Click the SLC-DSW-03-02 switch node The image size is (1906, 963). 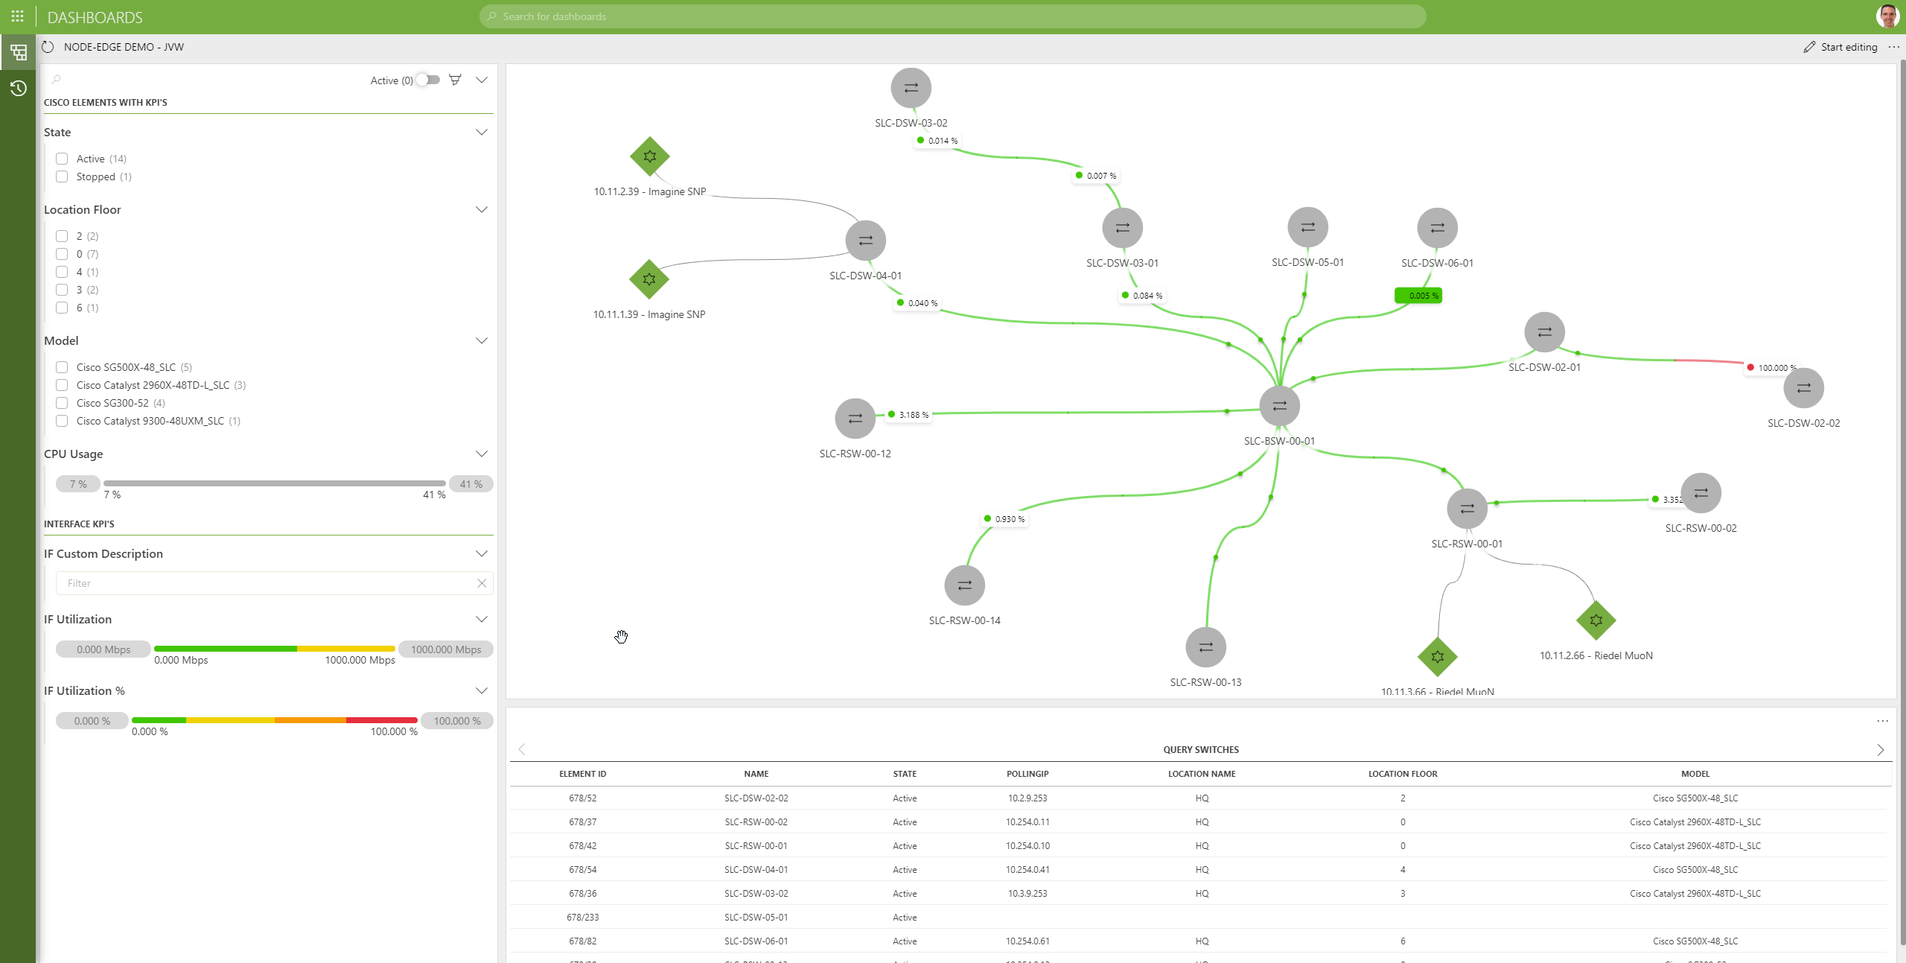pos(911,88)
